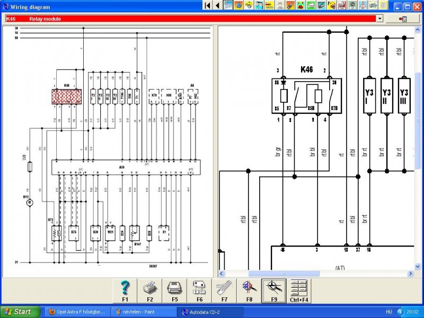Viewport: 424px width, 318px height.
Task: Select the highlighted K46 block in the overview diagram
Action: 67,96
